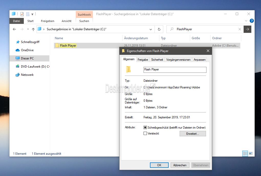Open the Quick Access Toolbar customize dropdown
Screen dimensions: 261x176
(x=32, y=14)
